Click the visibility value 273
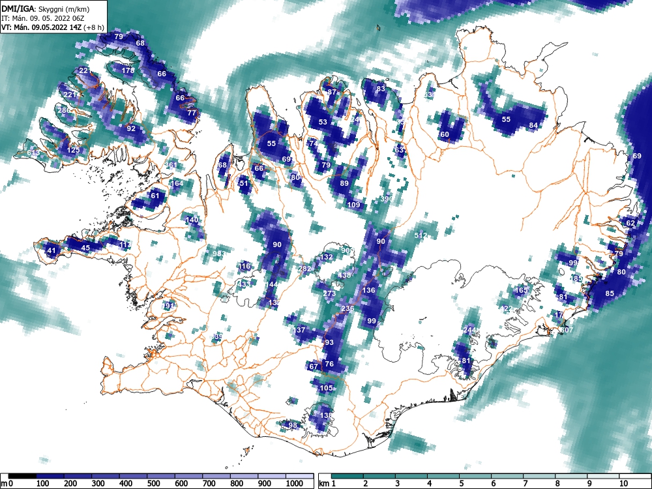The height and width of the screenshot is (489, 652). 329,293
